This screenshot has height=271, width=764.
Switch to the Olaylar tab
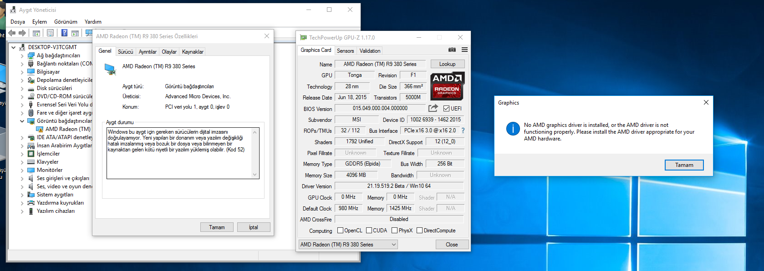point(169,52)
